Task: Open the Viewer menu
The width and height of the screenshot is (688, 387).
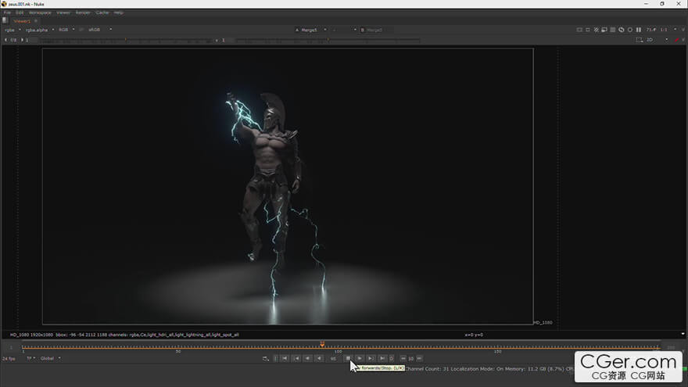Action: [63, 13]
